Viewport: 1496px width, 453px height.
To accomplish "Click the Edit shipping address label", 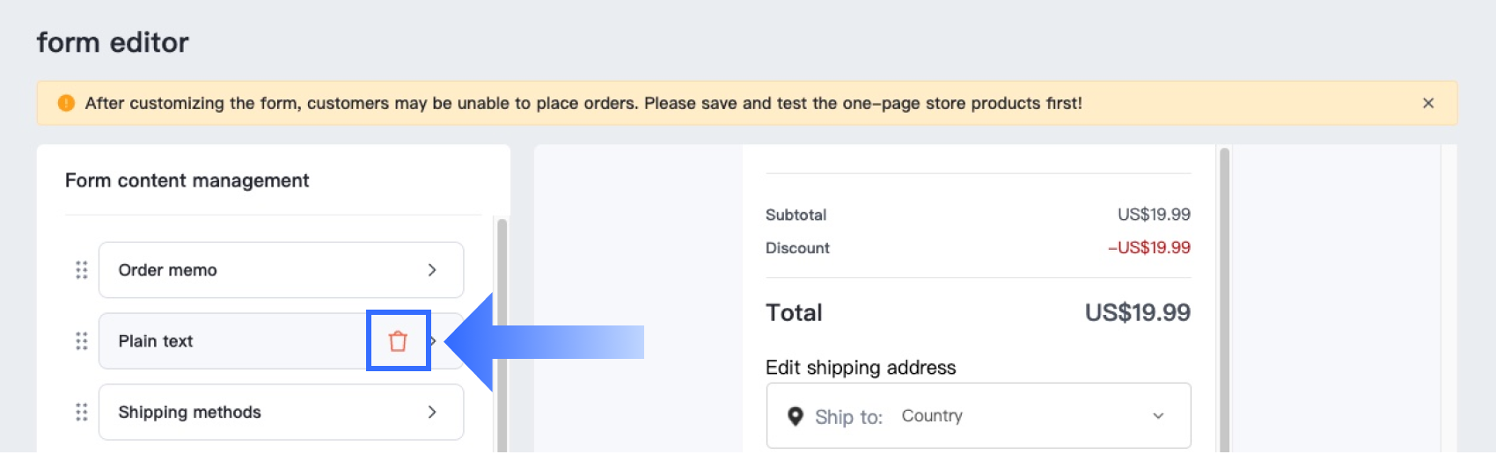I will pyautogui.click(x=861, y=368).
